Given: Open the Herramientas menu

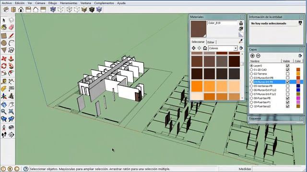Looking at the screenshot, I should pos(69,3).
